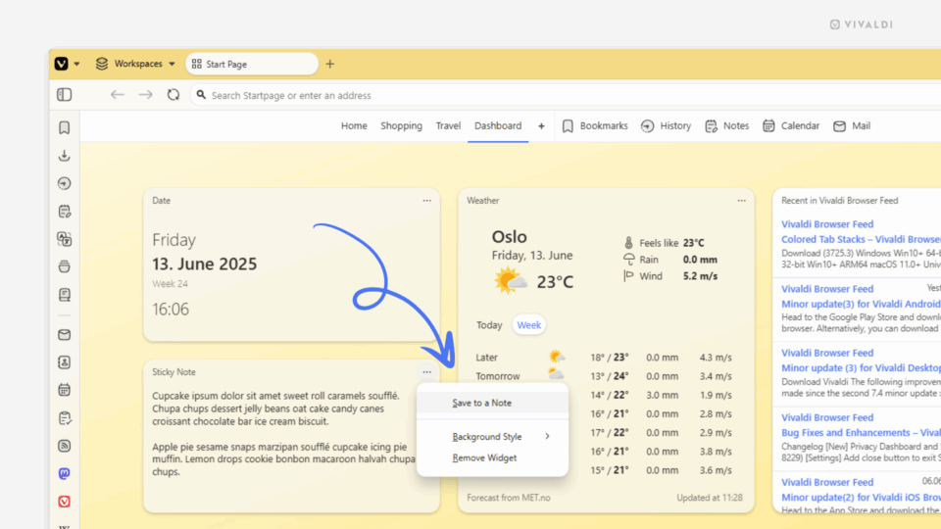
Task: Open the Mail panel in sidebar
Action: coord(65,335)
